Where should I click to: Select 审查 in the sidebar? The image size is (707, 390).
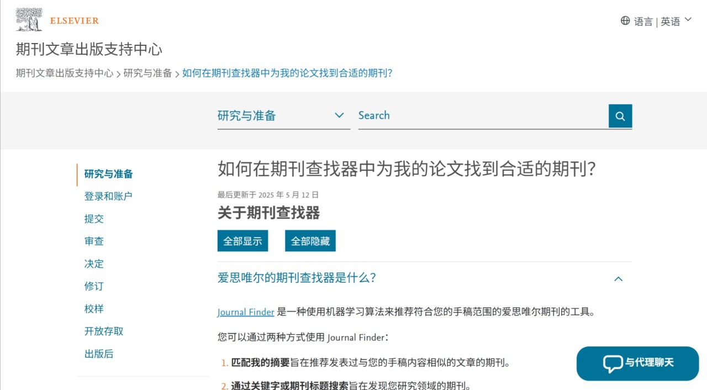[94, 241]
